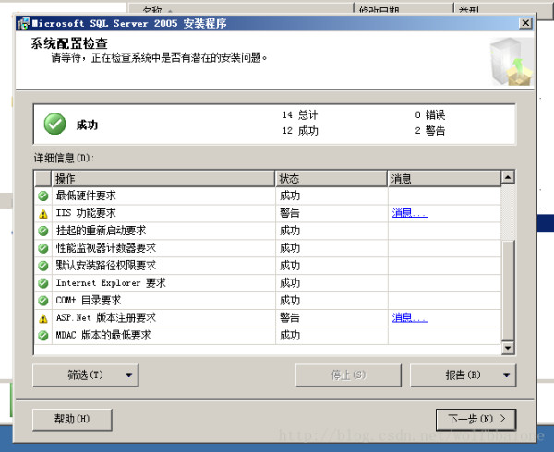The height and width of the screenshot is (452, 554).
Task: Click the installer icon in title bar
Action: (24, 23)
